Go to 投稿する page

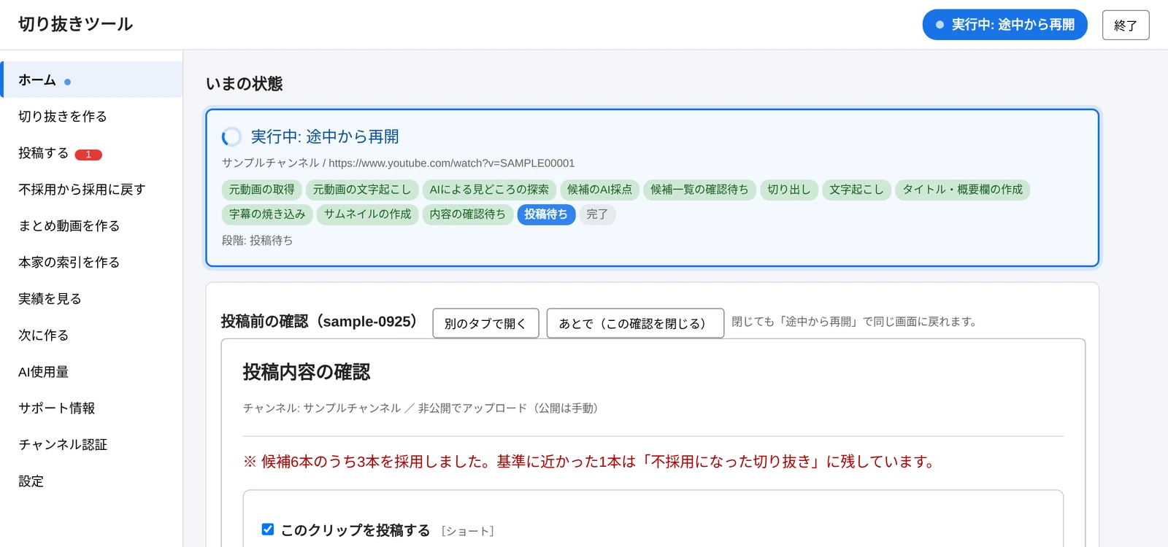click(91, 152)
